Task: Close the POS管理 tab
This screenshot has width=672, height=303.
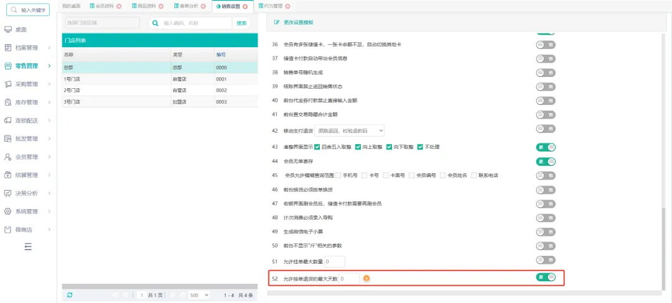Action: (x=287, y=6)
